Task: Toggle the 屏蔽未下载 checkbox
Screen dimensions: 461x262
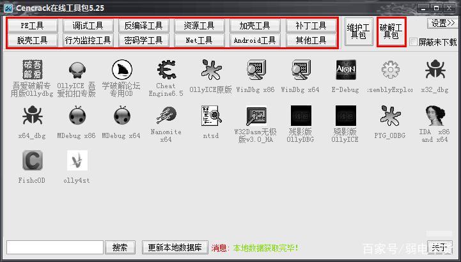Action: (414, 42)
